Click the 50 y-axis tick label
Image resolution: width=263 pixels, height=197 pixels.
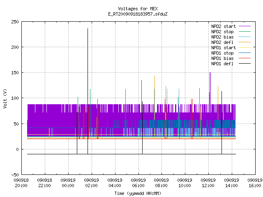coord(16,124)
